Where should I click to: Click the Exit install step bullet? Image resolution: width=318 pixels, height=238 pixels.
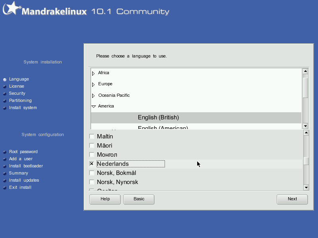(x=5, y=188)
